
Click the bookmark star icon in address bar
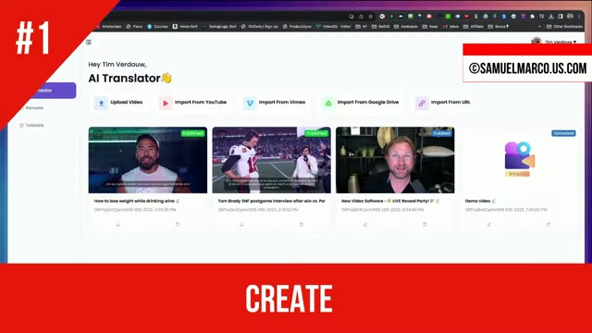coord(371,17)
